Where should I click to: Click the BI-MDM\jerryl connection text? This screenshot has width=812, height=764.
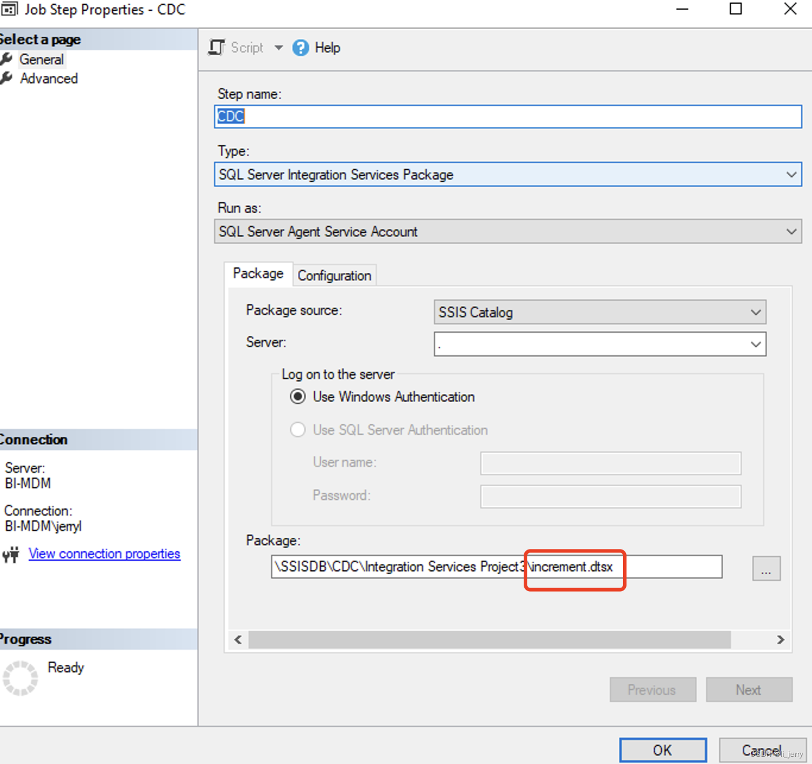pyautogui.click(x=43, y=526)
